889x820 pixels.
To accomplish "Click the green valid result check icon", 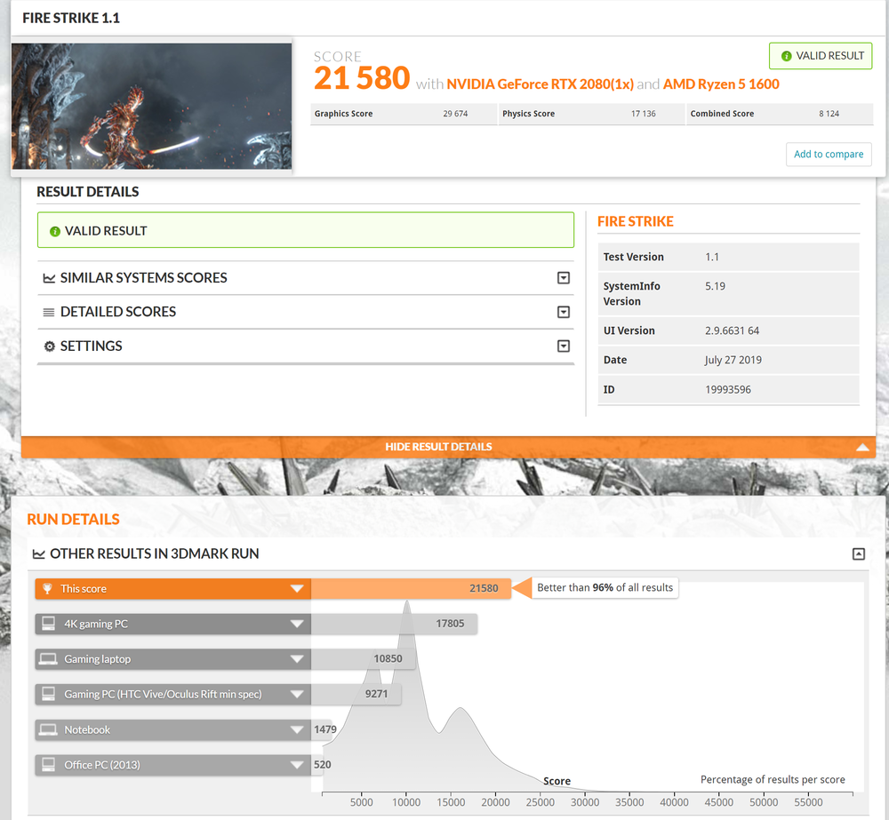I will click(55, 231).
